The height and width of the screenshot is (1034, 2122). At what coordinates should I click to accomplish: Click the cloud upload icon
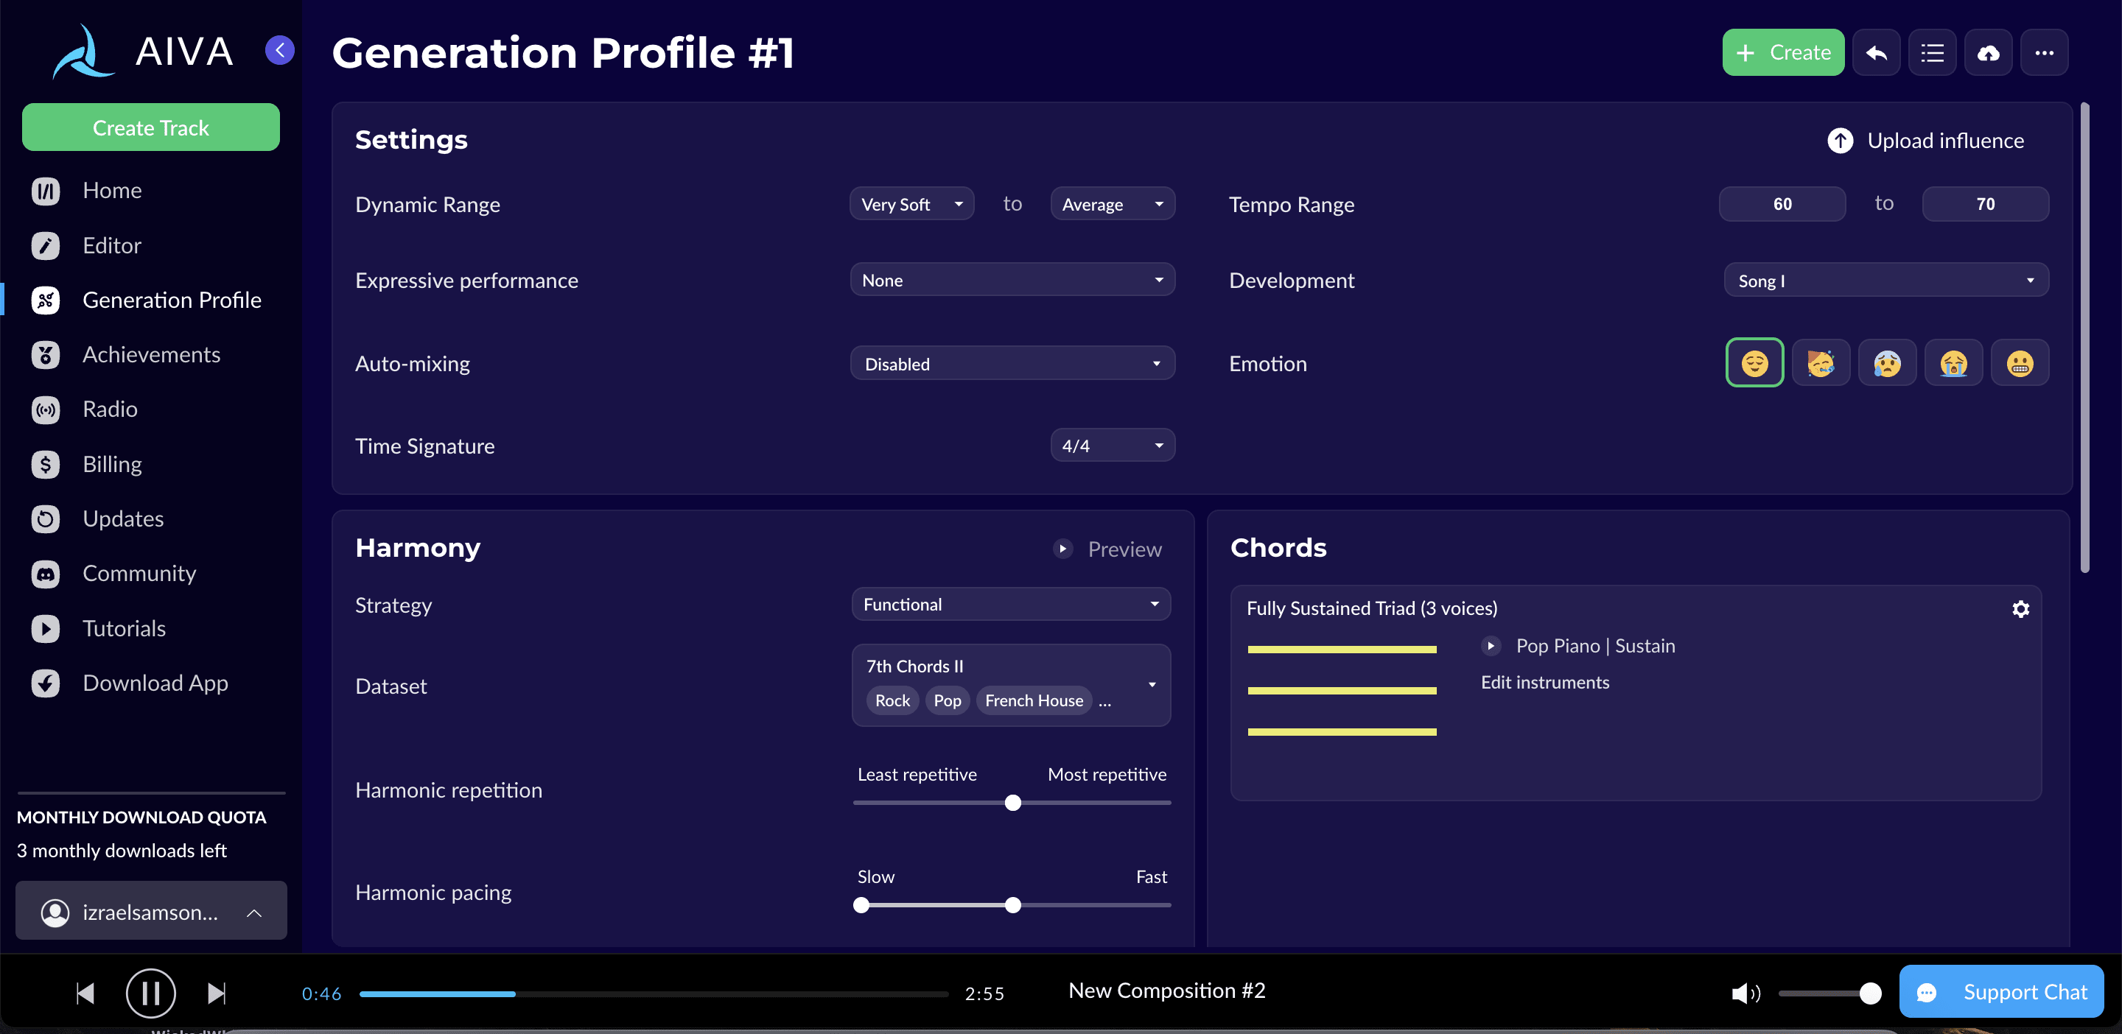coord(1988,53)
